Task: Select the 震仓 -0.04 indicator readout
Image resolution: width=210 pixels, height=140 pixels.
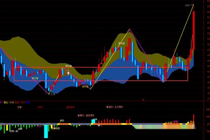Action: [x=9, y=103]
